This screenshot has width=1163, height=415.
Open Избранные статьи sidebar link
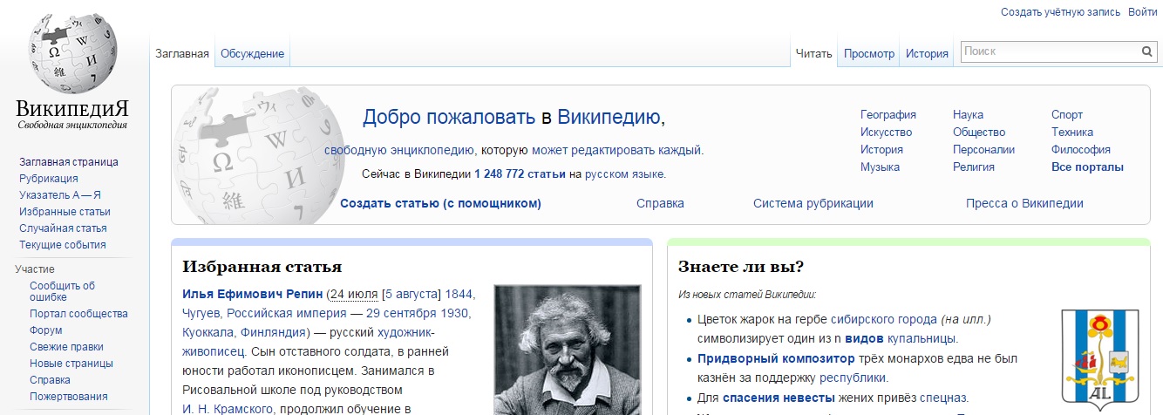click(x=65, y=212)
